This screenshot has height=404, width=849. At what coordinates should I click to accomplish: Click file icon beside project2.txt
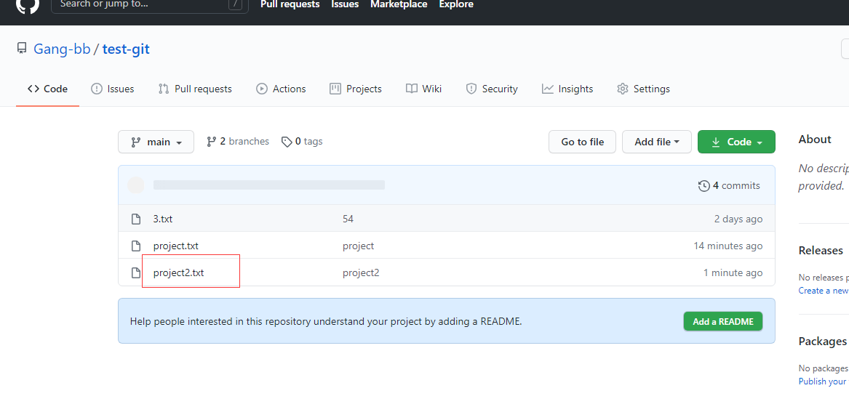(137, 273)
